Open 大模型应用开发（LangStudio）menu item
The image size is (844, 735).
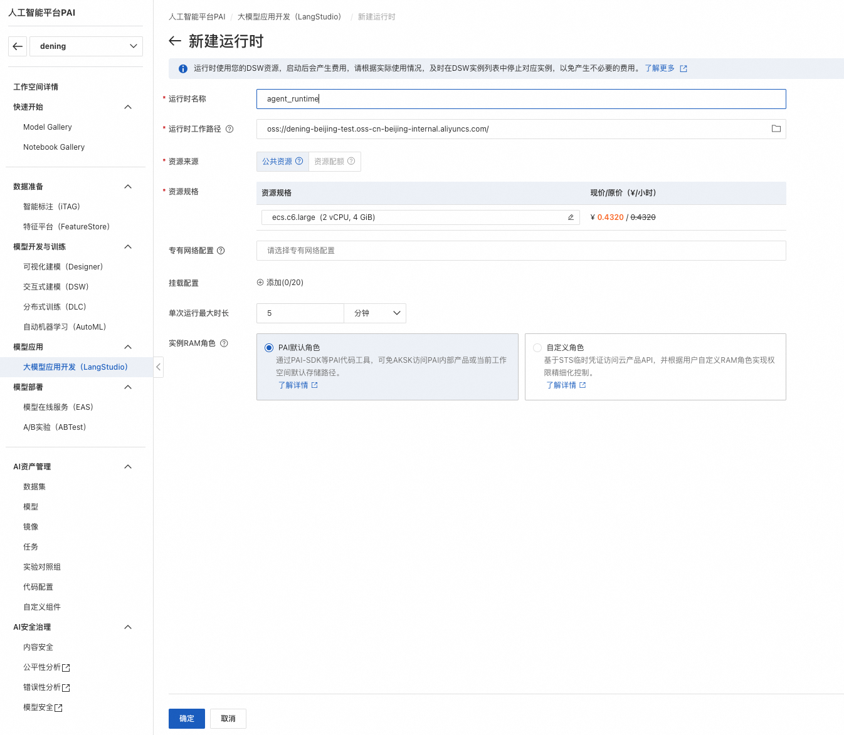coord(75,367)
